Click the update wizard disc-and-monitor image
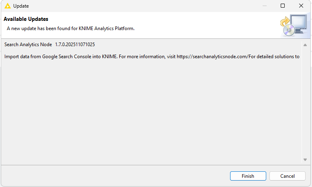This screenshot has height=187, width=312. pos(293,26)
